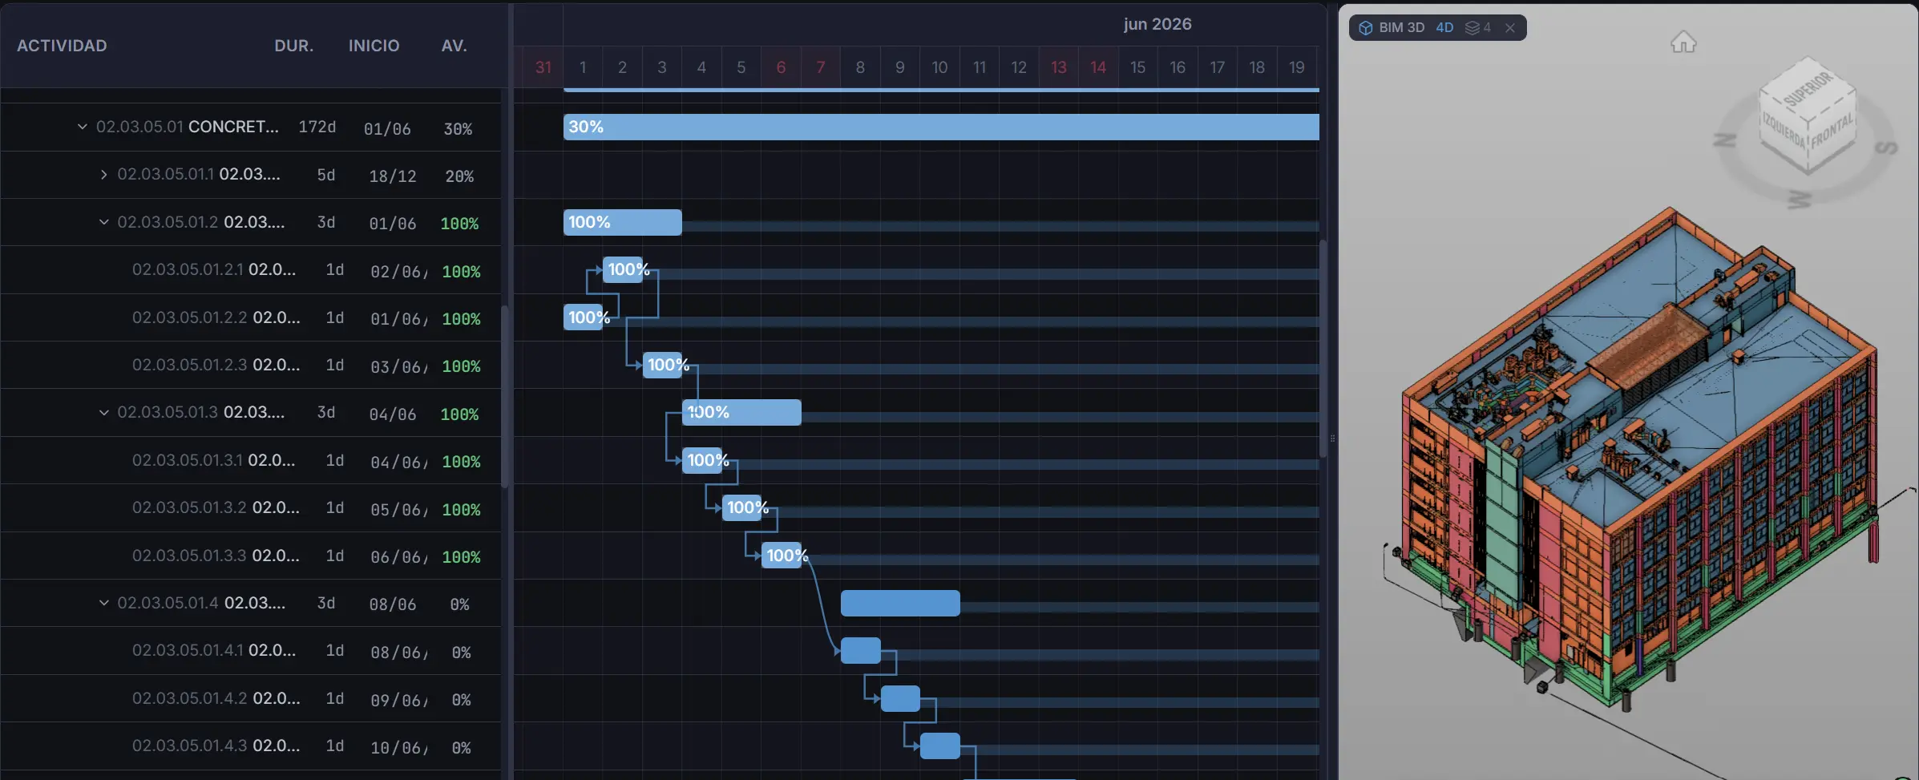Click day 13 in the timeline header
This screenshot has height=780, width=1919.
(1059, 67)
